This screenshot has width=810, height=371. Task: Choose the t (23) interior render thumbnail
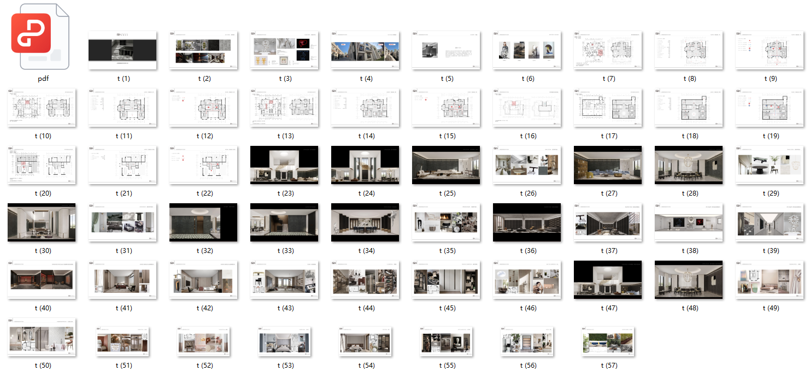click(285, 165)
